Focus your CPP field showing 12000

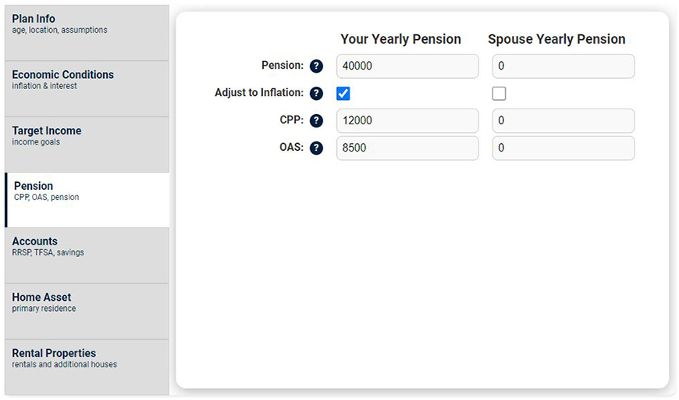(407, 121)
